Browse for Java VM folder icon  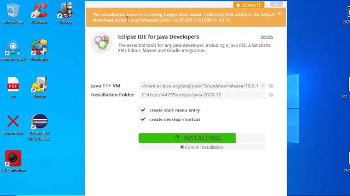(x=271, y=86)
